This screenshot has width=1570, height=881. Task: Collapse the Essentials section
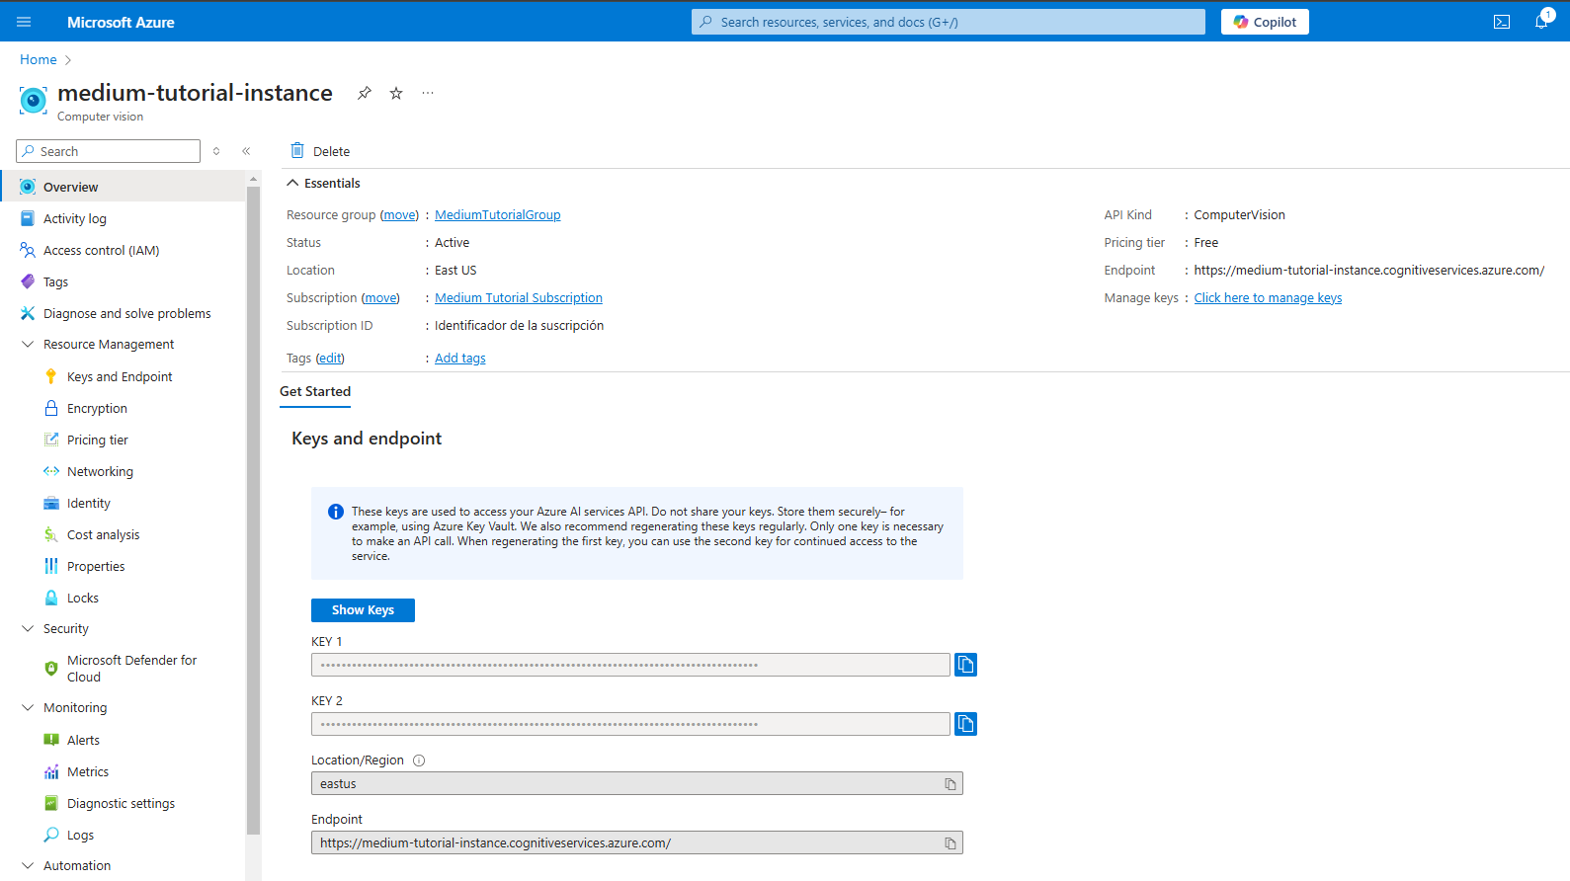point(292,183)
